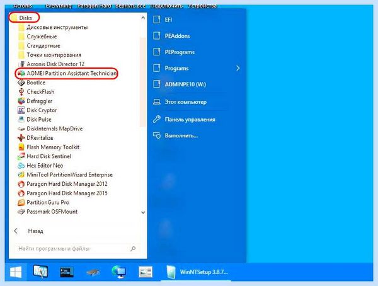Select the Everything desktop shortcut label
The image size is (378, 286).
pyautogui.click(x=59, y=6)
